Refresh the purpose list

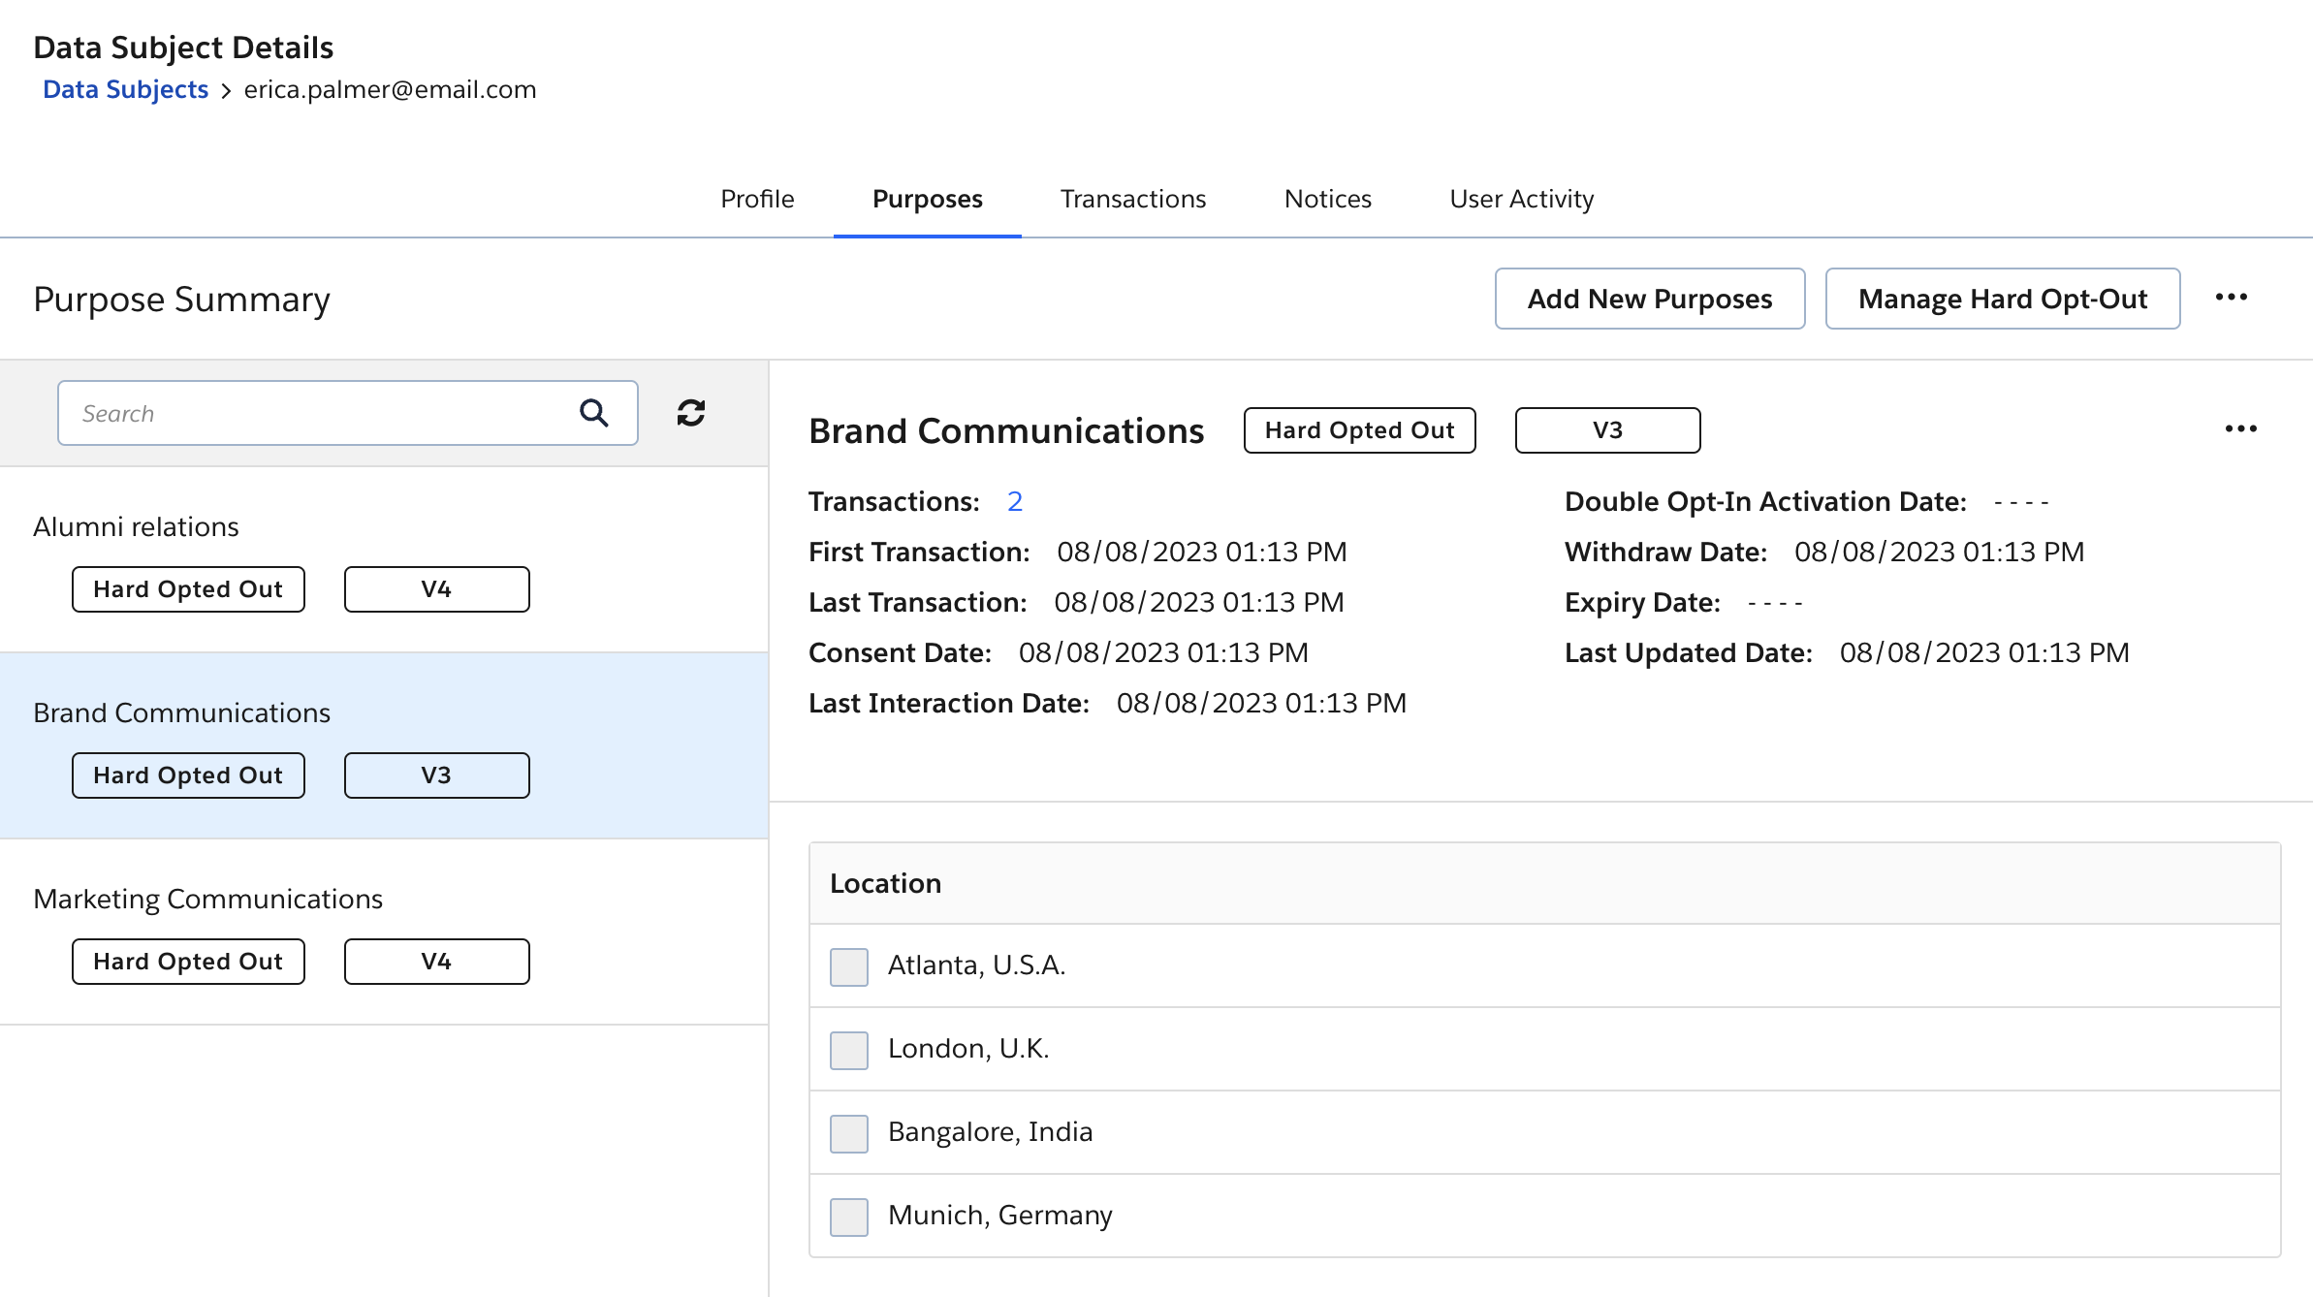click(x=690, y=412)
